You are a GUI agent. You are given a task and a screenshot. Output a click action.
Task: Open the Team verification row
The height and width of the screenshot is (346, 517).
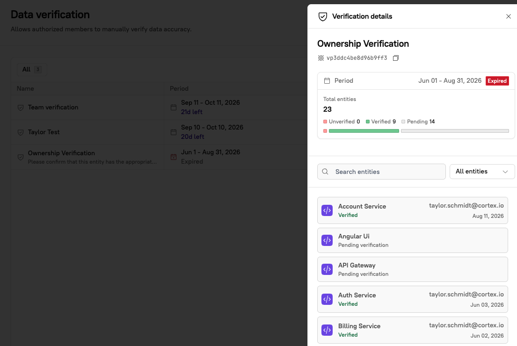click(159, 108)
